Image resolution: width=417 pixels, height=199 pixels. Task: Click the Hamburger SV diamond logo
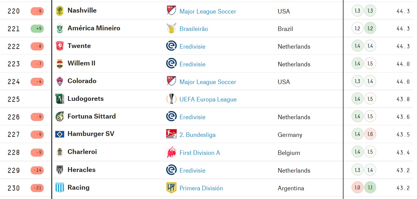[60, 134]
